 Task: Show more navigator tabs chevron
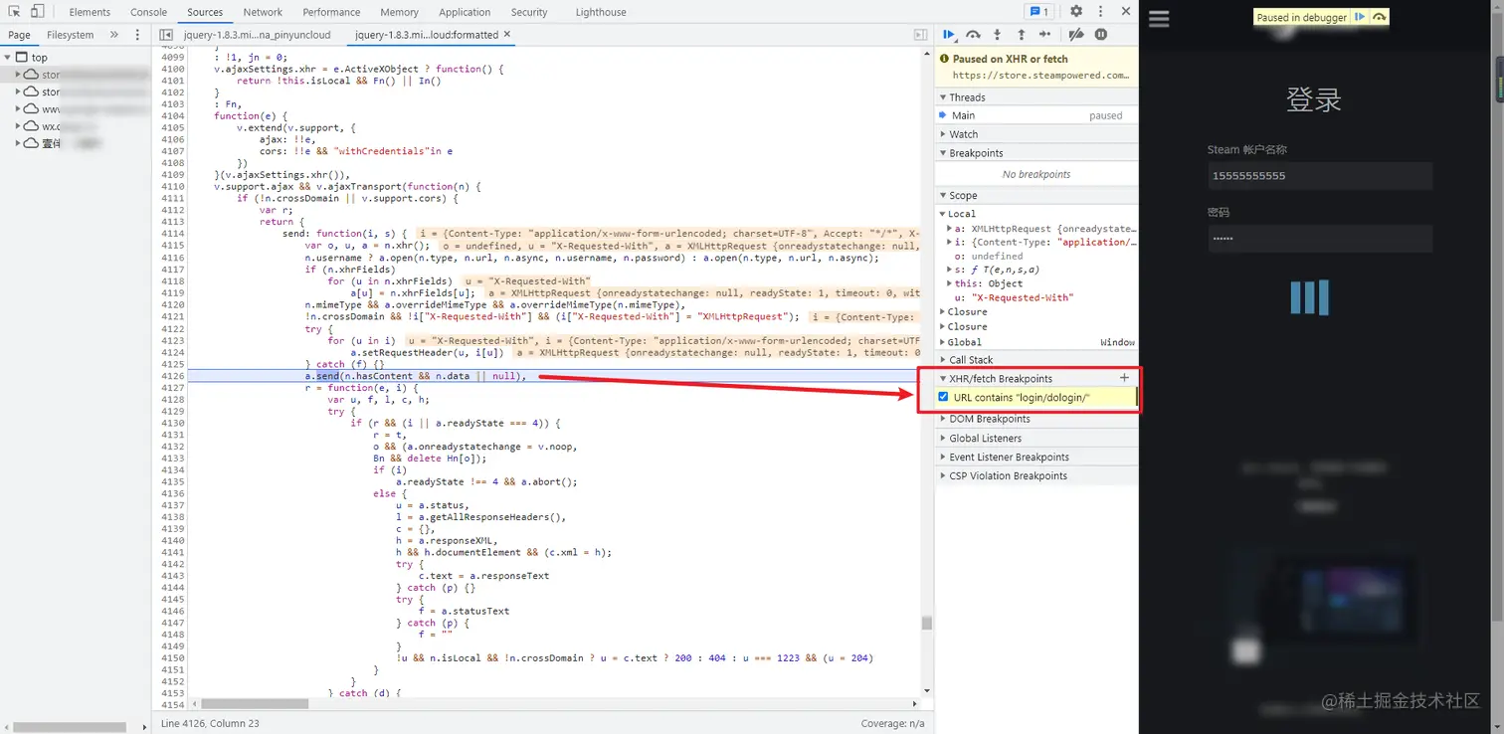point(113,35)
